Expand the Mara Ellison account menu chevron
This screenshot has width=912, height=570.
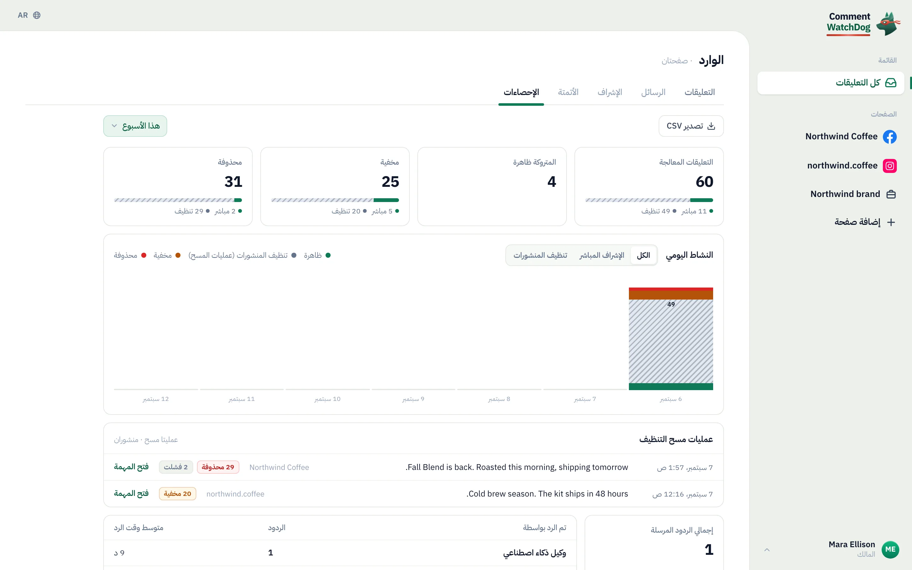tap(767, 550)
